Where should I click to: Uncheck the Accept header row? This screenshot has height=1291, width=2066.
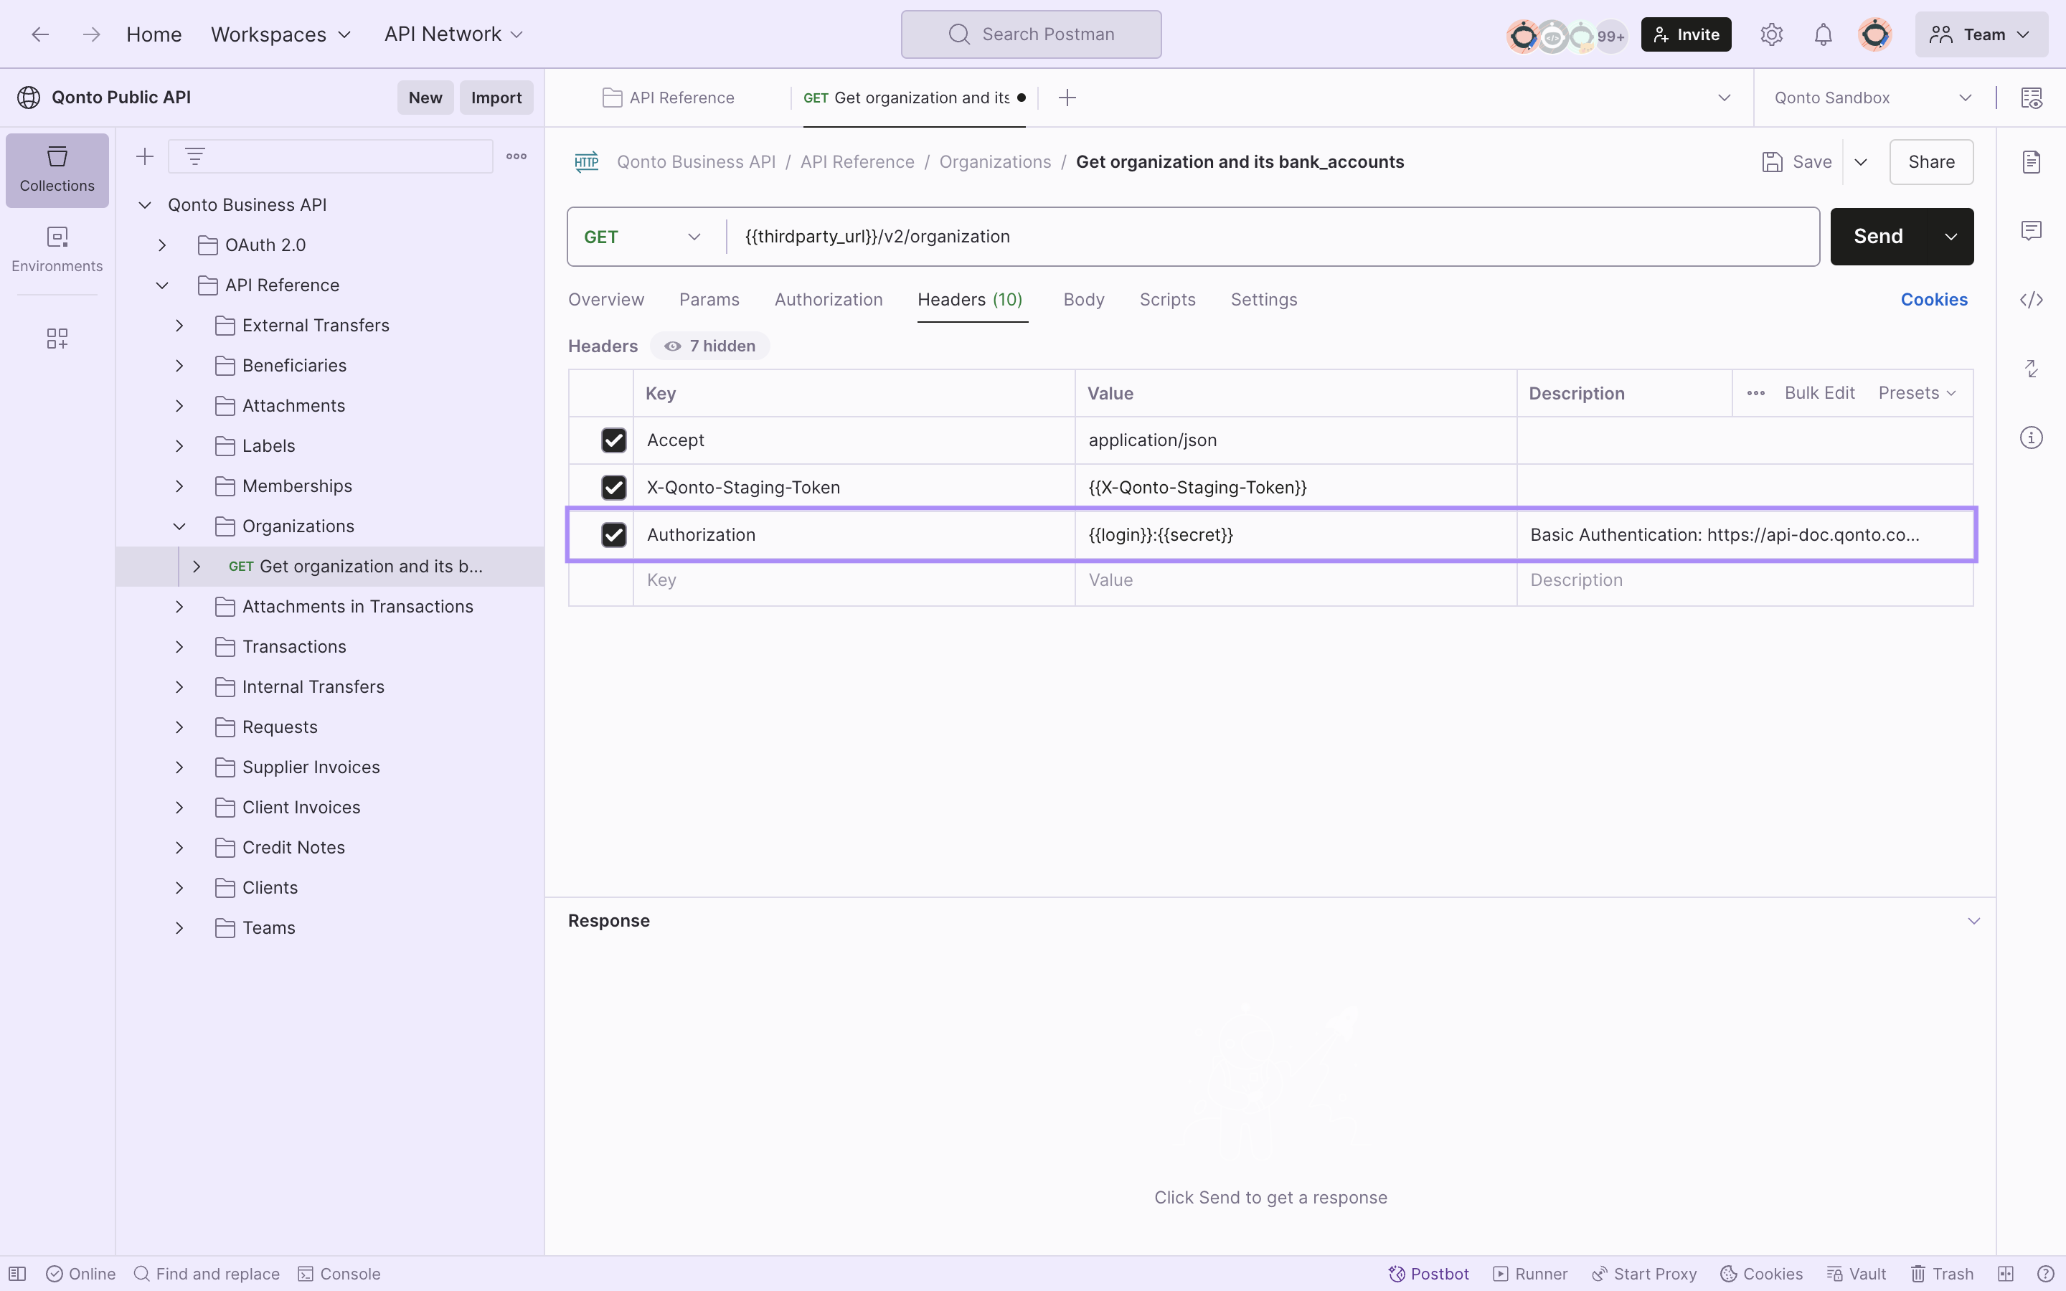point(615,440)
